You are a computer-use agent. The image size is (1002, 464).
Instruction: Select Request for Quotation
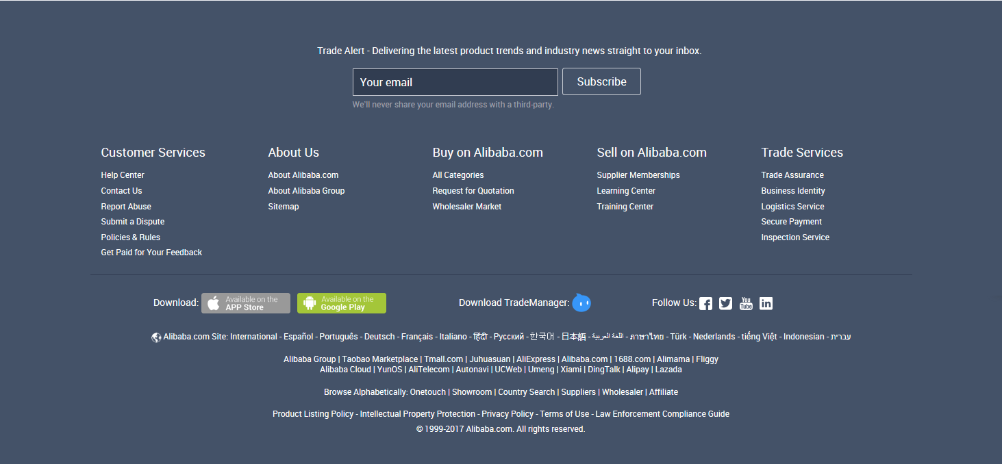pos(473,191)
